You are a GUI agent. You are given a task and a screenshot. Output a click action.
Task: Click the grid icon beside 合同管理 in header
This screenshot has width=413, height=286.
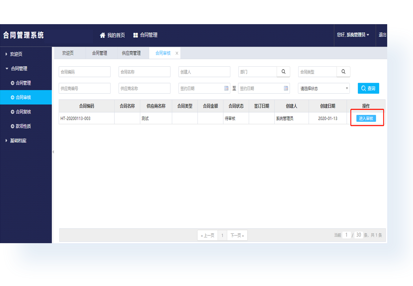136,35
